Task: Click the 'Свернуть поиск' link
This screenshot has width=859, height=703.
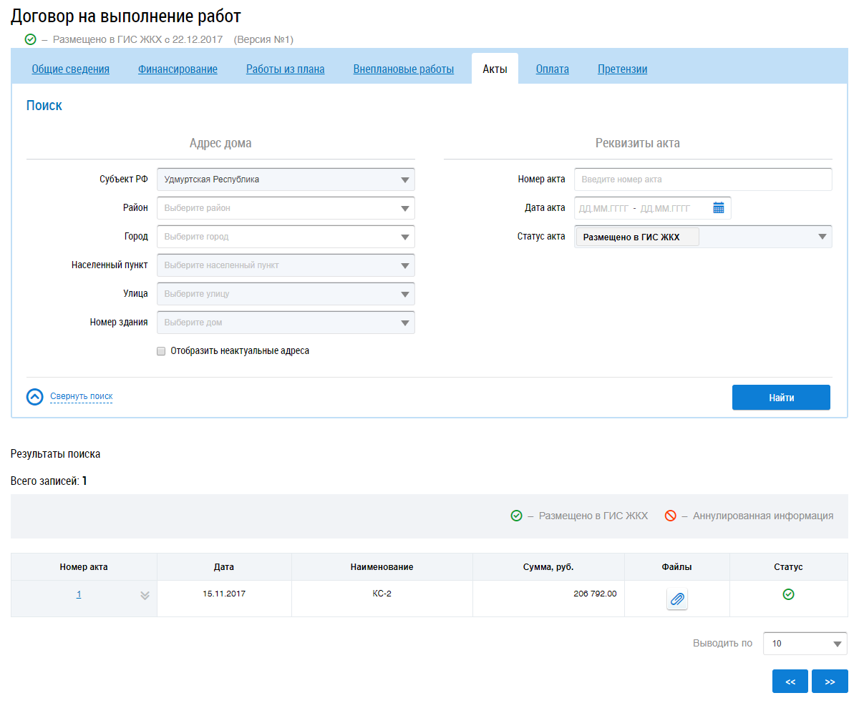Action: [81, 396]
